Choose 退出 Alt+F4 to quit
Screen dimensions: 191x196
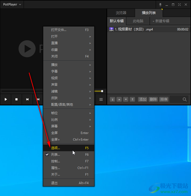69,183
